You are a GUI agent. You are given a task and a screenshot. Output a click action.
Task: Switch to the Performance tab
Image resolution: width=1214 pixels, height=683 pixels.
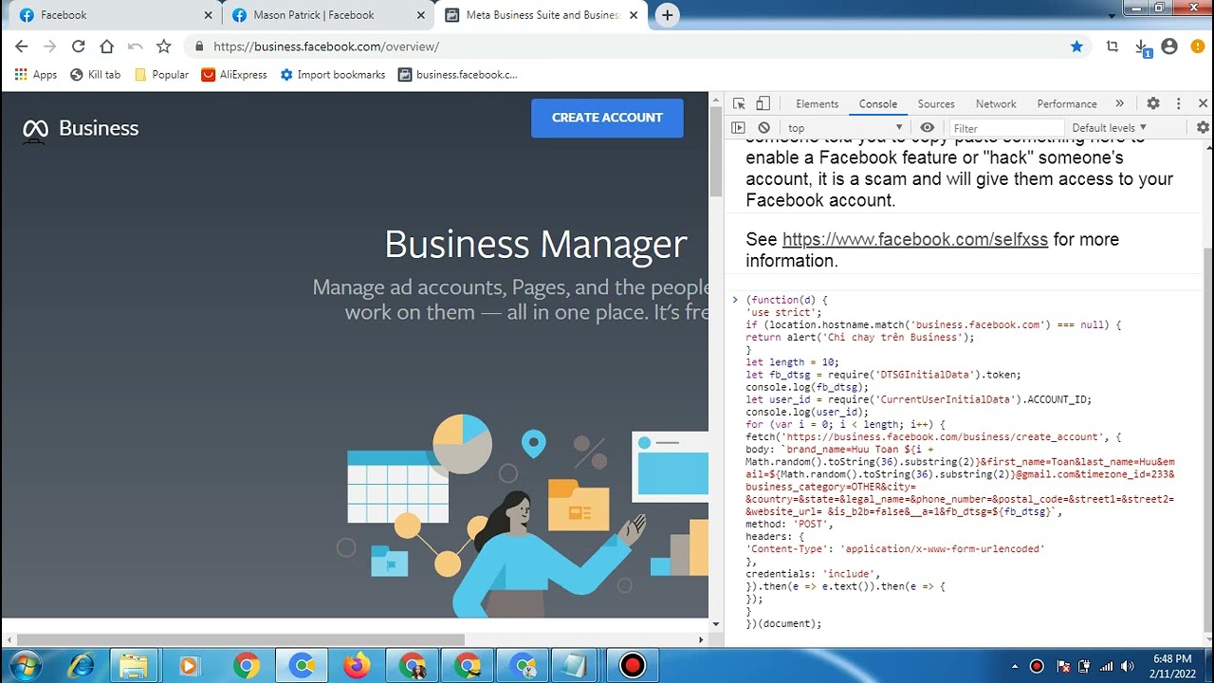pos(1067,103)
